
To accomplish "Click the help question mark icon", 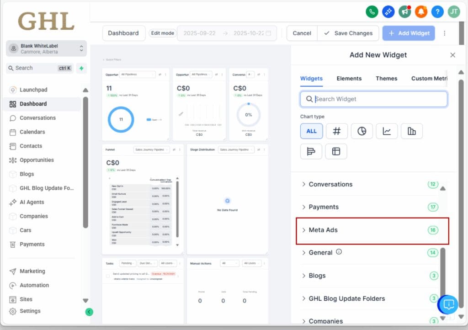I will coord(437,12).
